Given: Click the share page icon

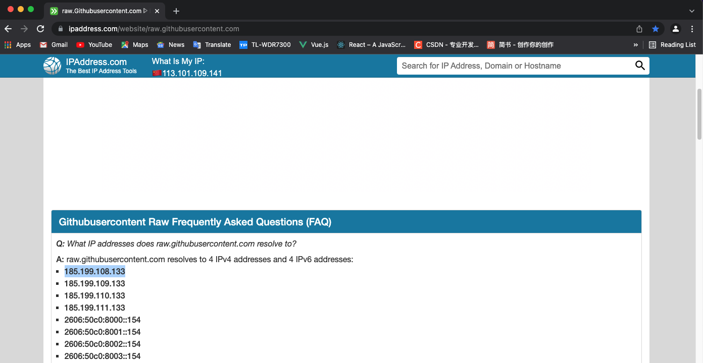Looking at the screenshot, I should click(639, 29).
